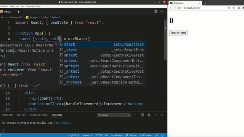The width and height of the screenshot is (244, 137).
Task: Click useState on line 1
Action: (x=59, y=22)
